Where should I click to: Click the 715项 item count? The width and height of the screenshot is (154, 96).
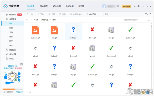29,92
